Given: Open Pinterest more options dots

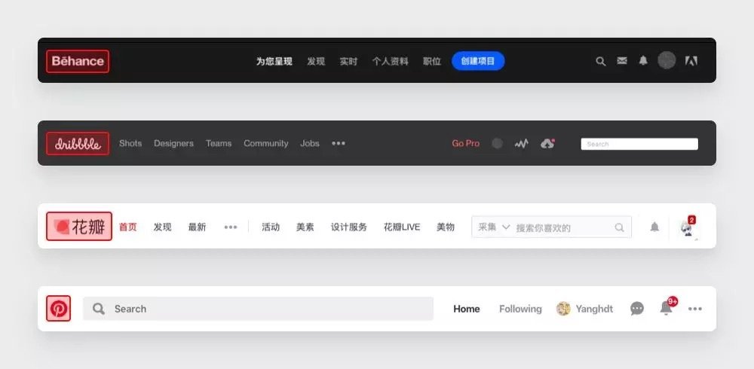Looking at the screenshot, I should (x=695, y=309).
